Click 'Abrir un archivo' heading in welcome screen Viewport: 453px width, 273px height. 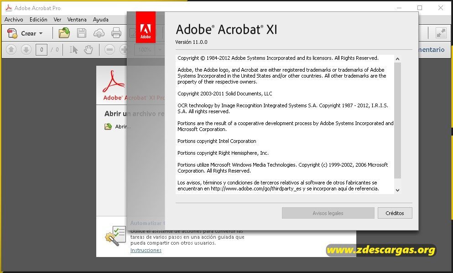click(134, 114)
